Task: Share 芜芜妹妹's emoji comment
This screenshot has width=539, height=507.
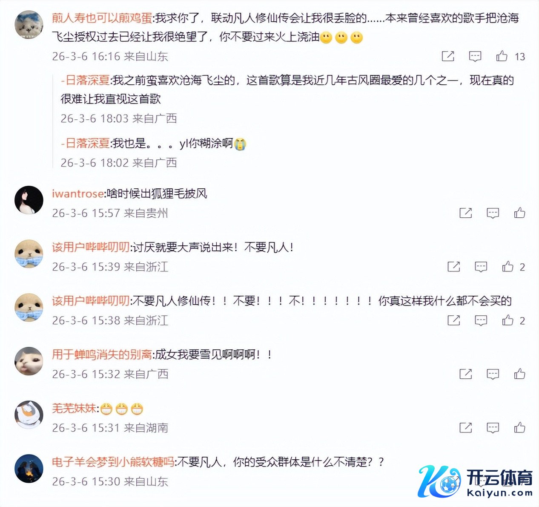Action: tap(466, 427)
